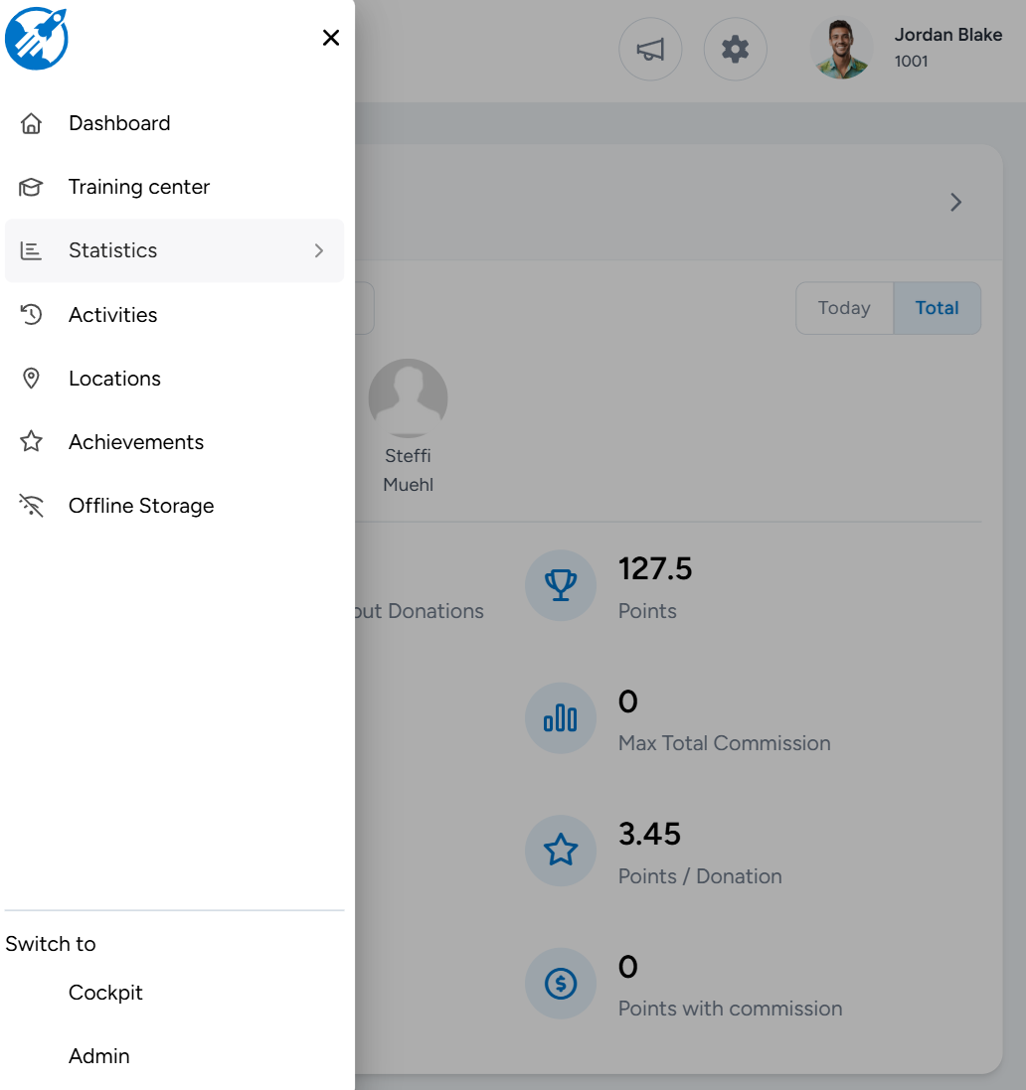This screenshot has height=1090, width=1026.
Task: Click the rocket app logo
Action: [37, 38]
